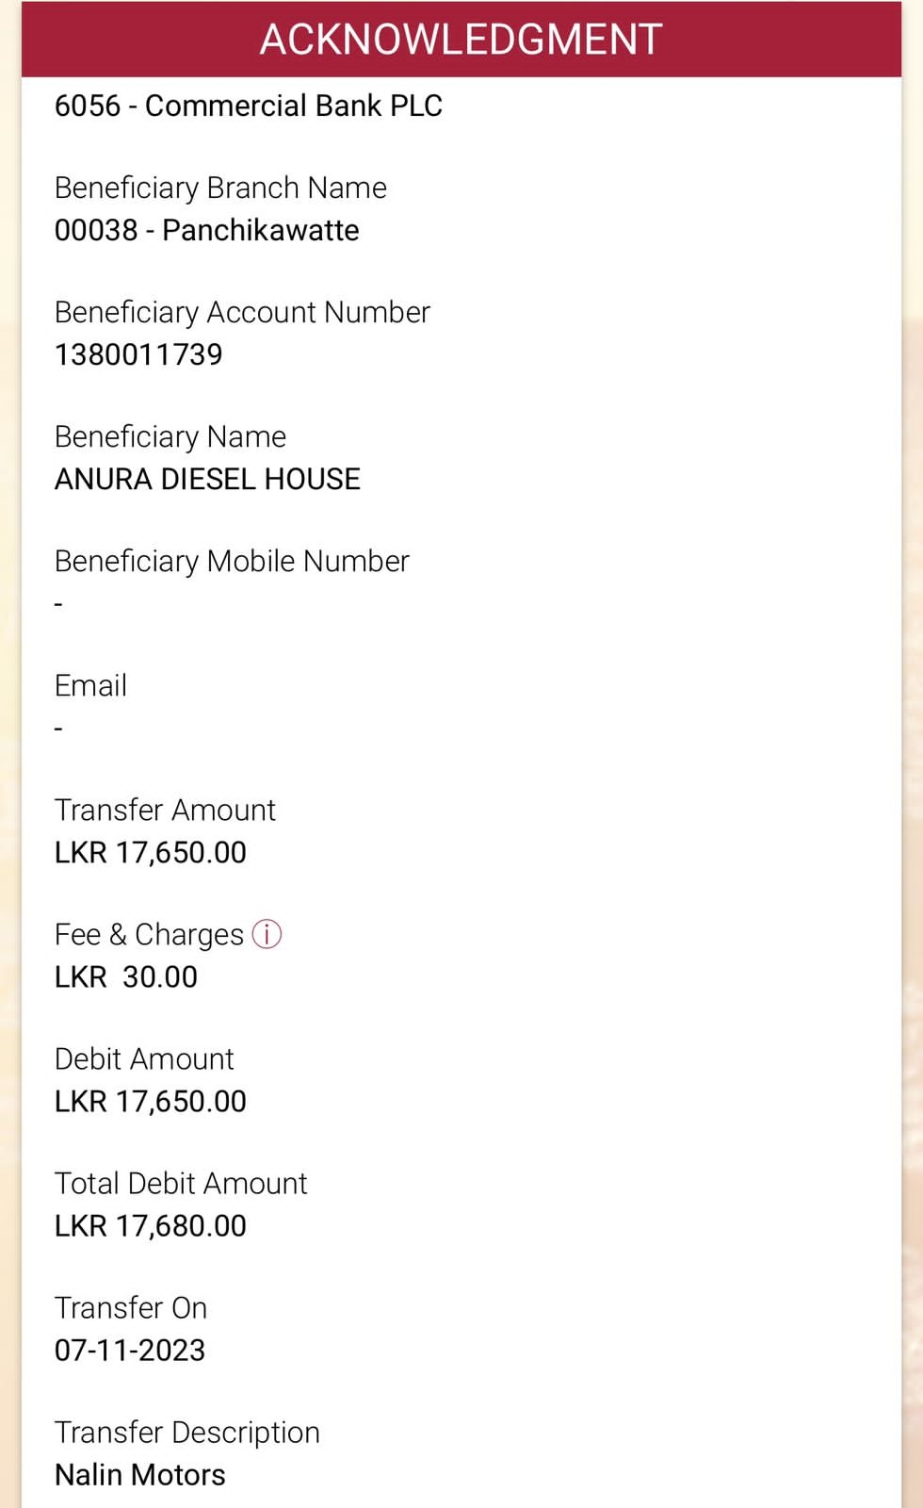The width and height of the screenshot is (923, 1508).
Task: Click the Transfer Description label
Action: click(x=187, y=1432)
